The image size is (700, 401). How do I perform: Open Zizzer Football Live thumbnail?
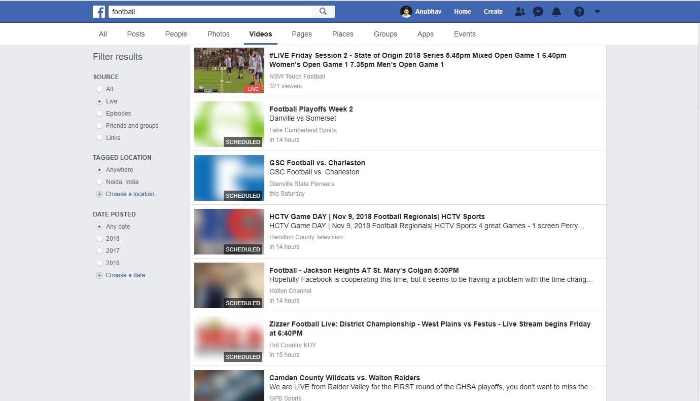[x=229, y=339]
